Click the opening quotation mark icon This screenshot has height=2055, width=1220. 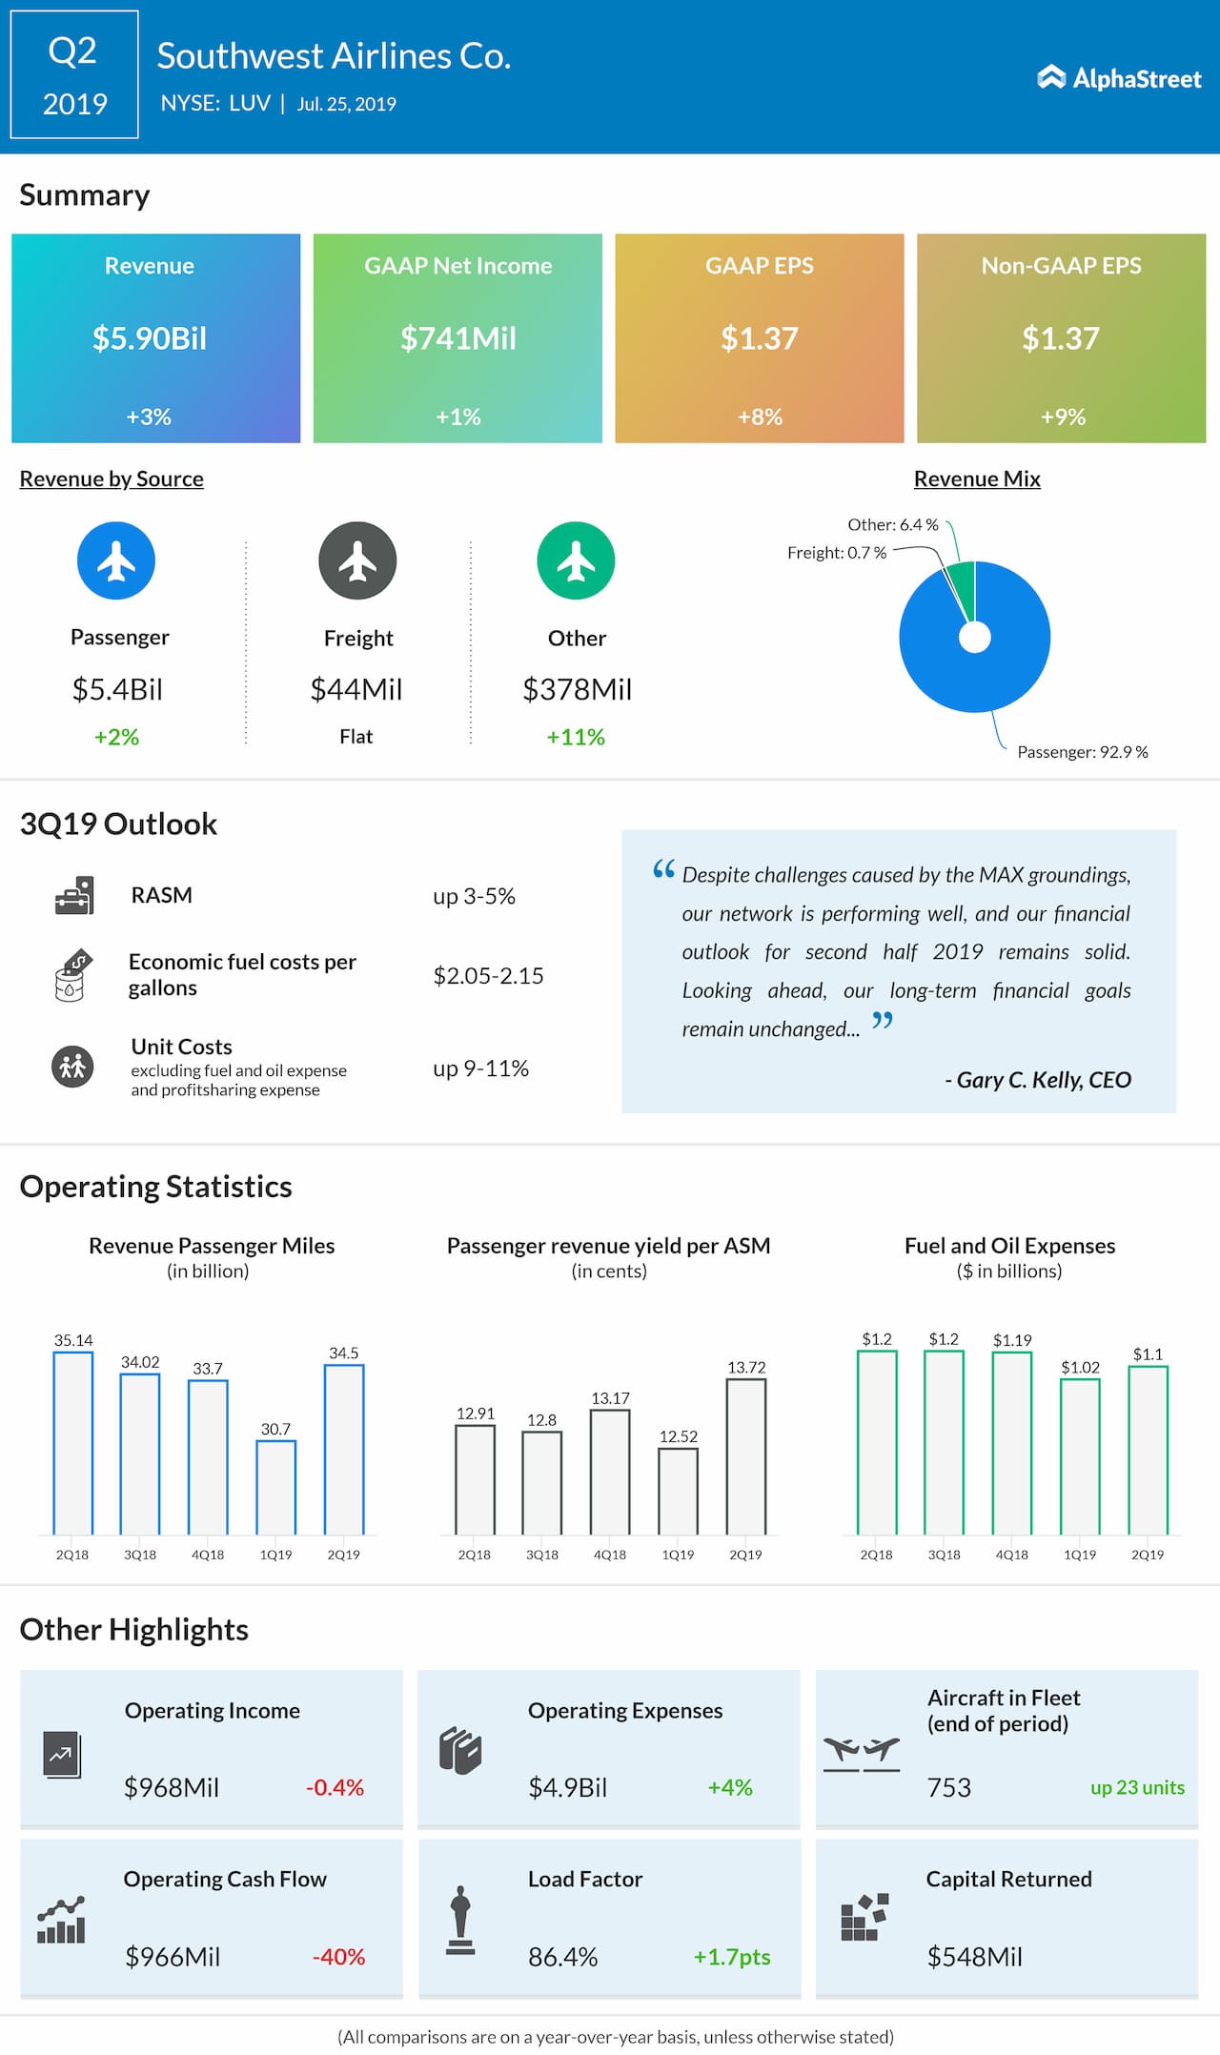(664, 868)
